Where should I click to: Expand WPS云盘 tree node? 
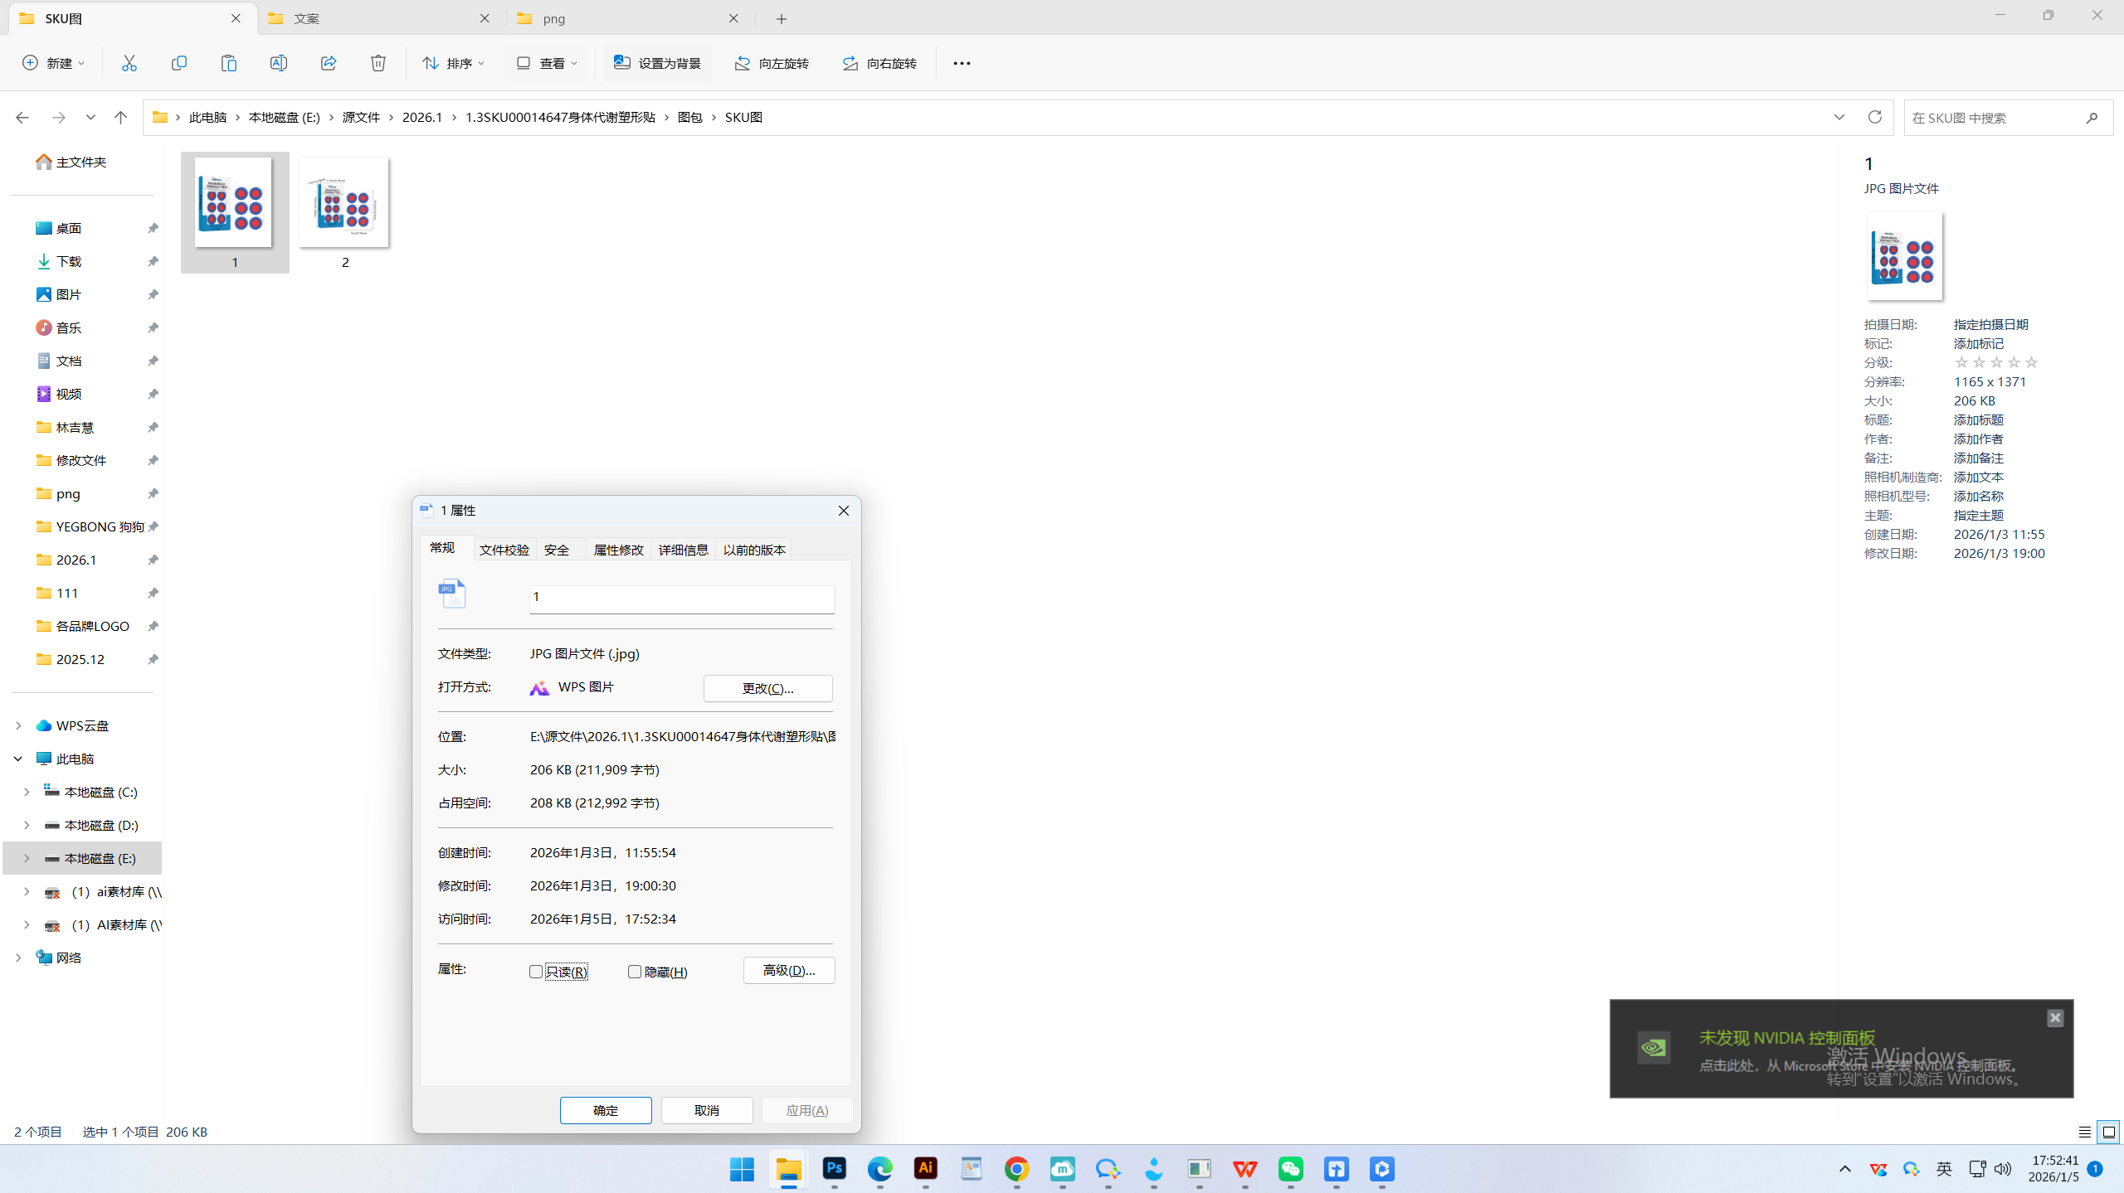coord(18,725)
